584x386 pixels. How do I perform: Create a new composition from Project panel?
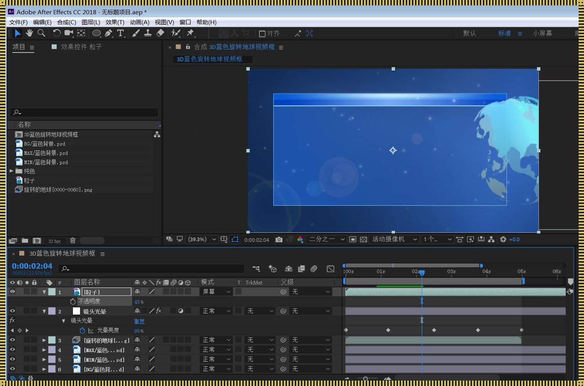[37, 240]
